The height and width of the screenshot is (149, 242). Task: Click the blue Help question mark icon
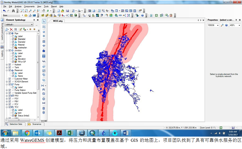[x=142, y=15]
